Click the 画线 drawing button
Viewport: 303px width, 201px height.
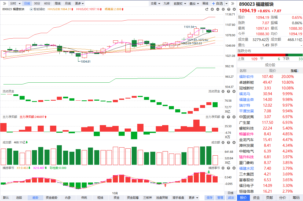(x=205, y=3)
